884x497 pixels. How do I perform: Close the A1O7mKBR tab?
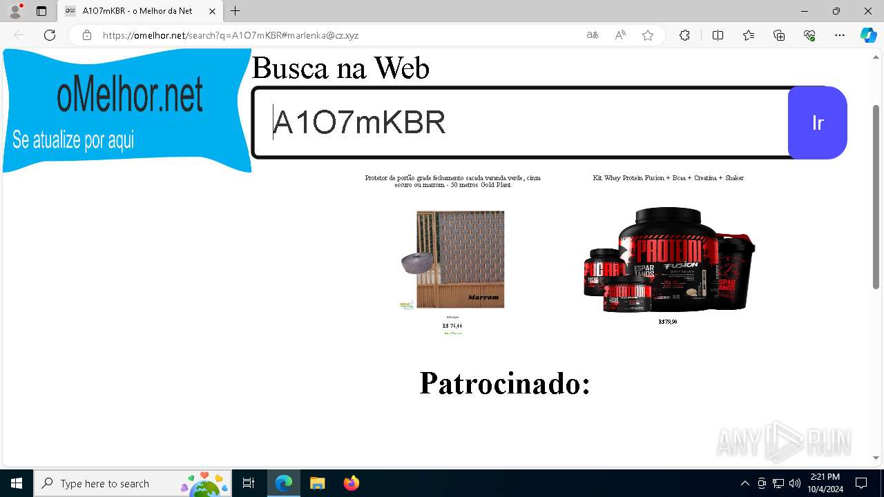pos(212,11)
